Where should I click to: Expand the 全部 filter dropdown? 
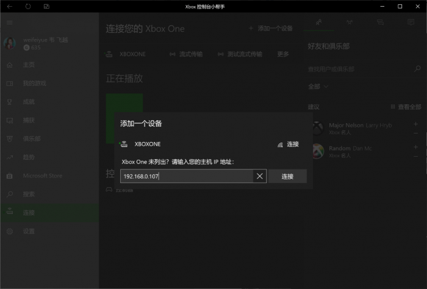pos(318,87)
